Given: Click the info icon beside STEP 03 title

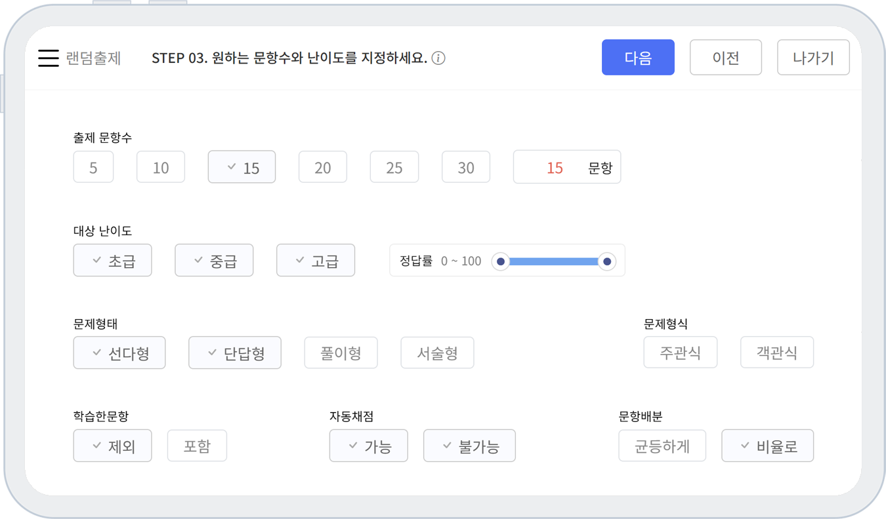Looking at the screenshot, I should (438, 58).
